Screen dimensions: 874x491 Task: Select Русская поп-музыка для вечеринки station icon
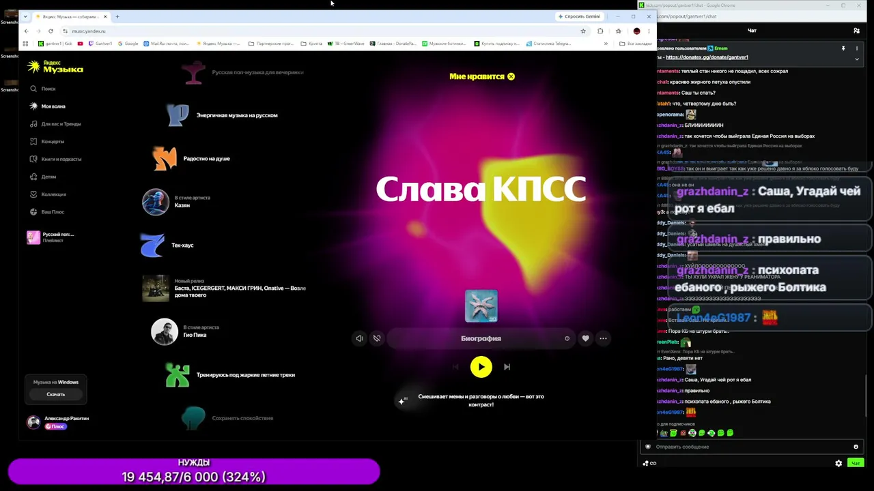(x=194, y=72)
